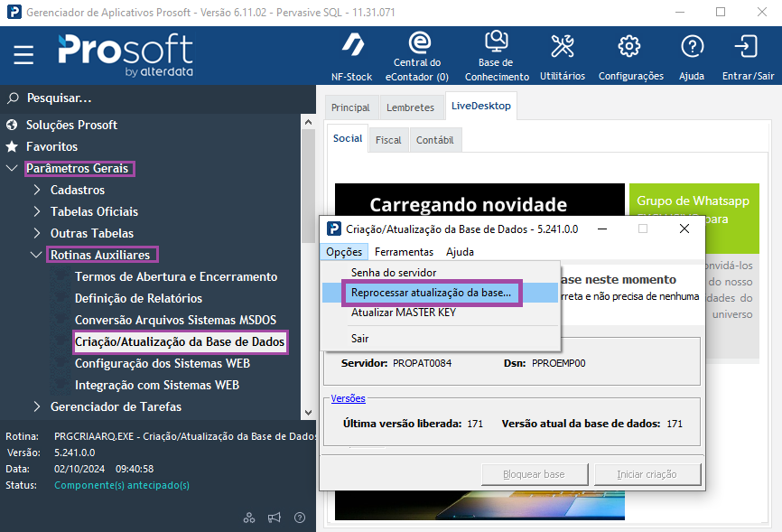Open Integração com Sistemas WEB
The height and width of the screenshot is (532, 782).
point(156,385)
